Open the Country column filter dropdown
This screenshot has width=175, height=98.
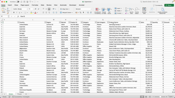(45, 22)
